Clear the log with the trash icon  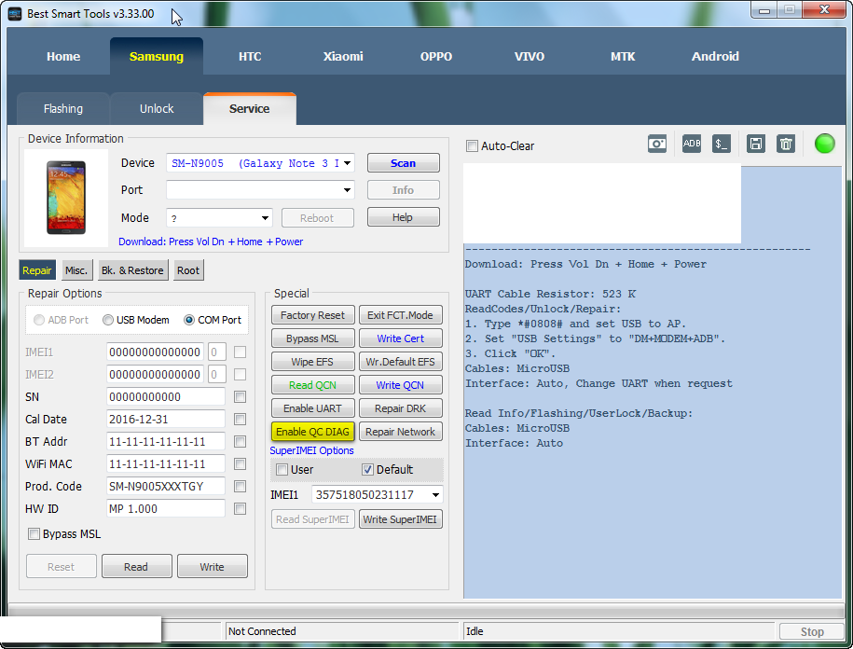point(786,144)
